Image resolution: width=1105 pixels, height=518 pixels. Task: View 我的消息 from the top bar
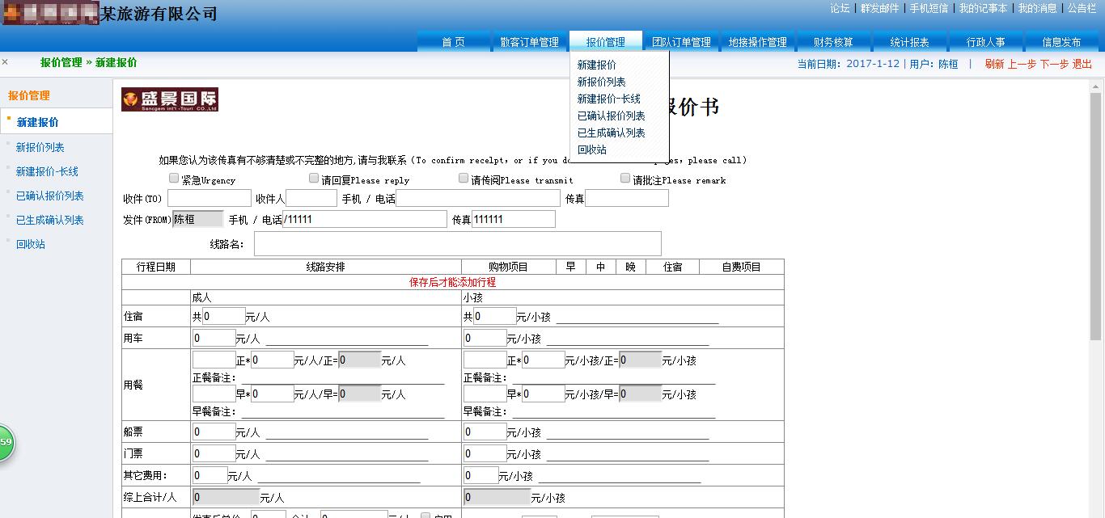point(1037,8)
